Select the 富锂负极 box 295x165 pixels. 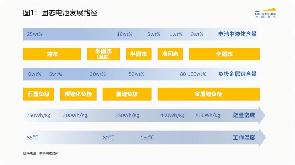(x=127, y=94)
